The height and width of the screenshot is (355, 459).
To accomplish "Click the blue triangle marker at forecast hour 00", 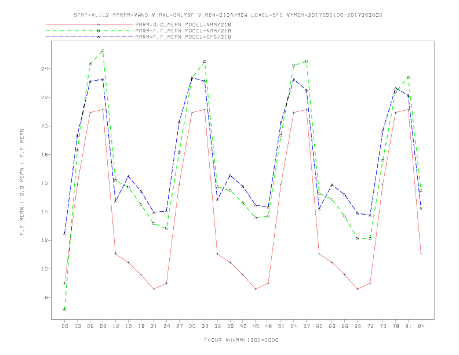I will click(x=65, y=233).
